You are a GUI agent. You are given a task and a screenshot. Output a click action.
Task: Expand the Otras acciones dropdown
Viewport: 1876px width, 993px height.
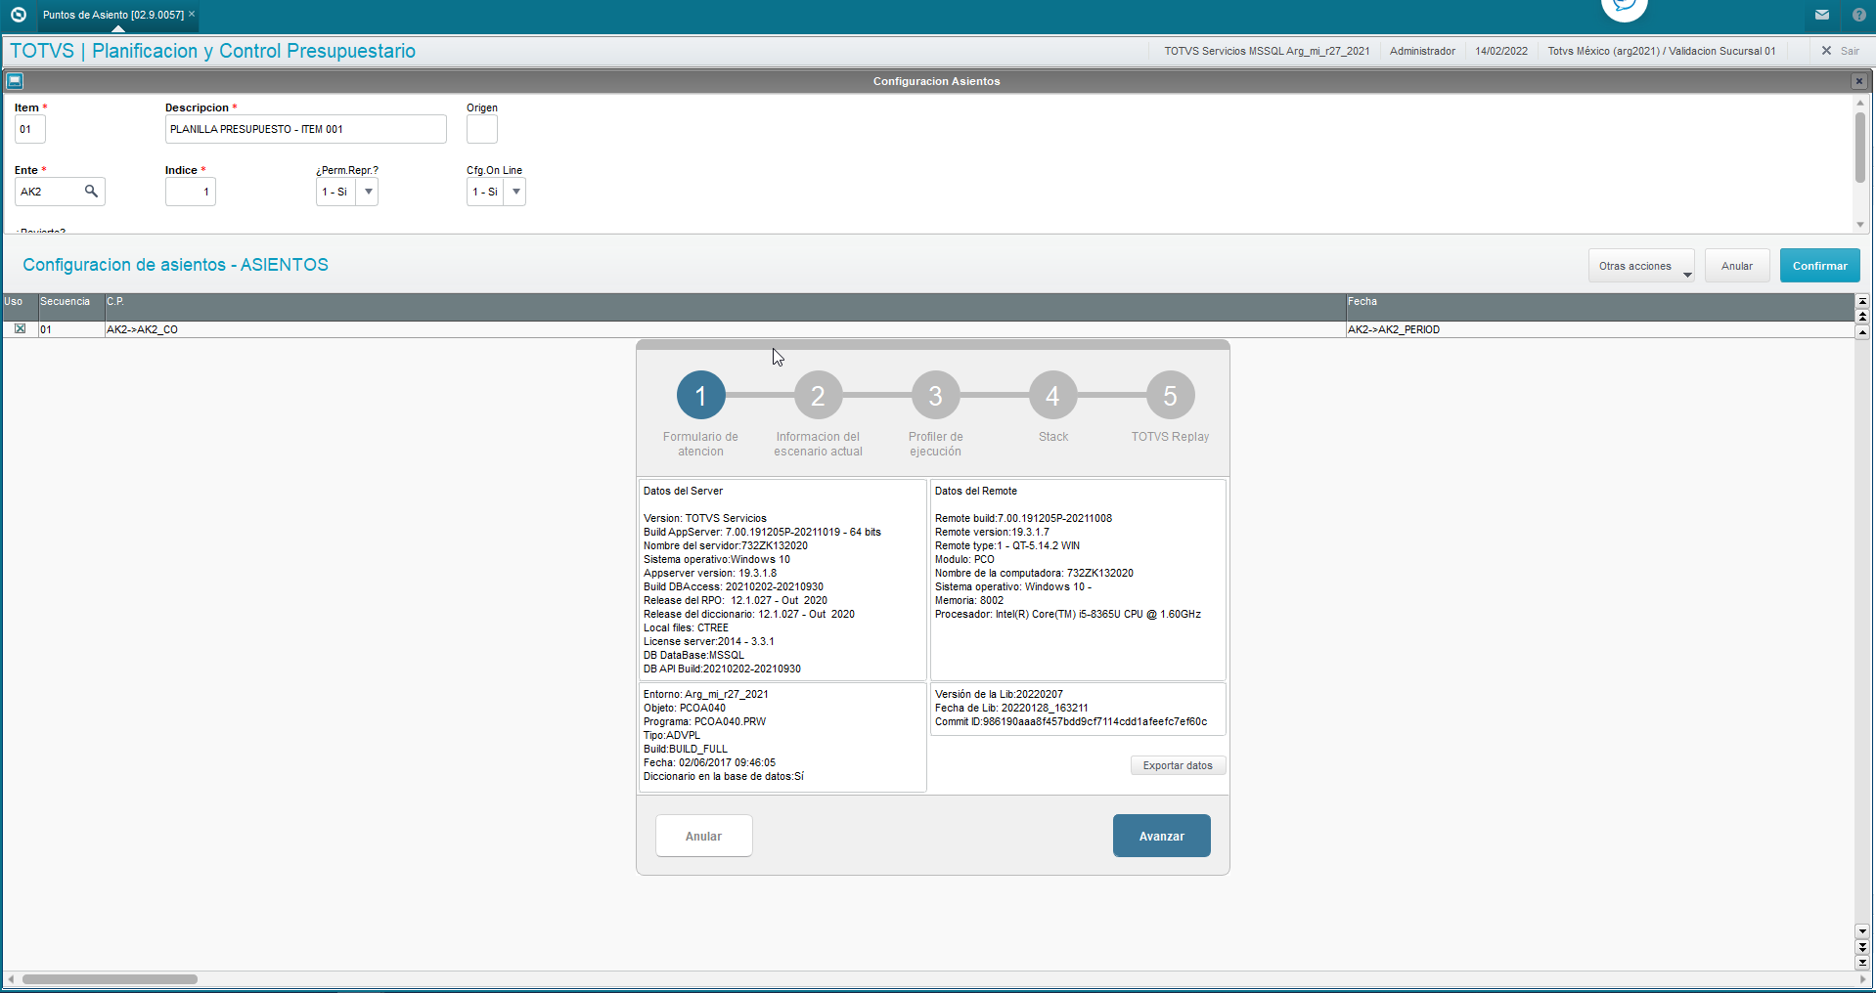[1641, 266]
